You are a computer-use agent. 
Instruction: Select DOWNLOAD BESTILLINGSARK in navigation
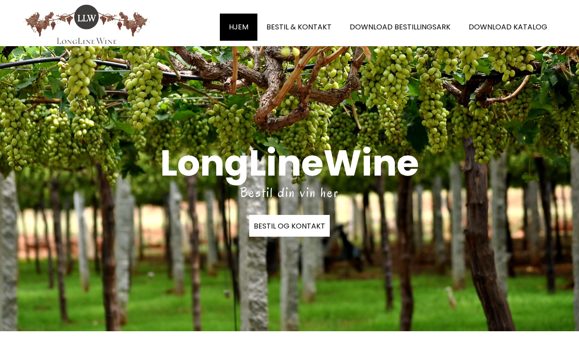pyautogui.click(x=400, y=27)
